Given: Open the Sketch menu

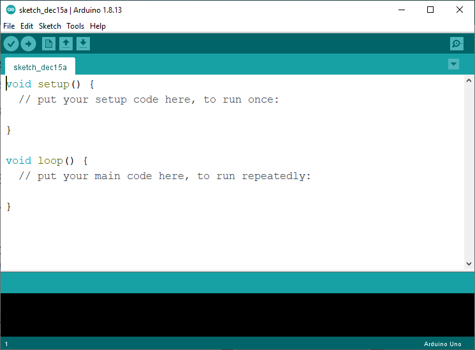Looking at the screenshot, I should pos(50,26).
